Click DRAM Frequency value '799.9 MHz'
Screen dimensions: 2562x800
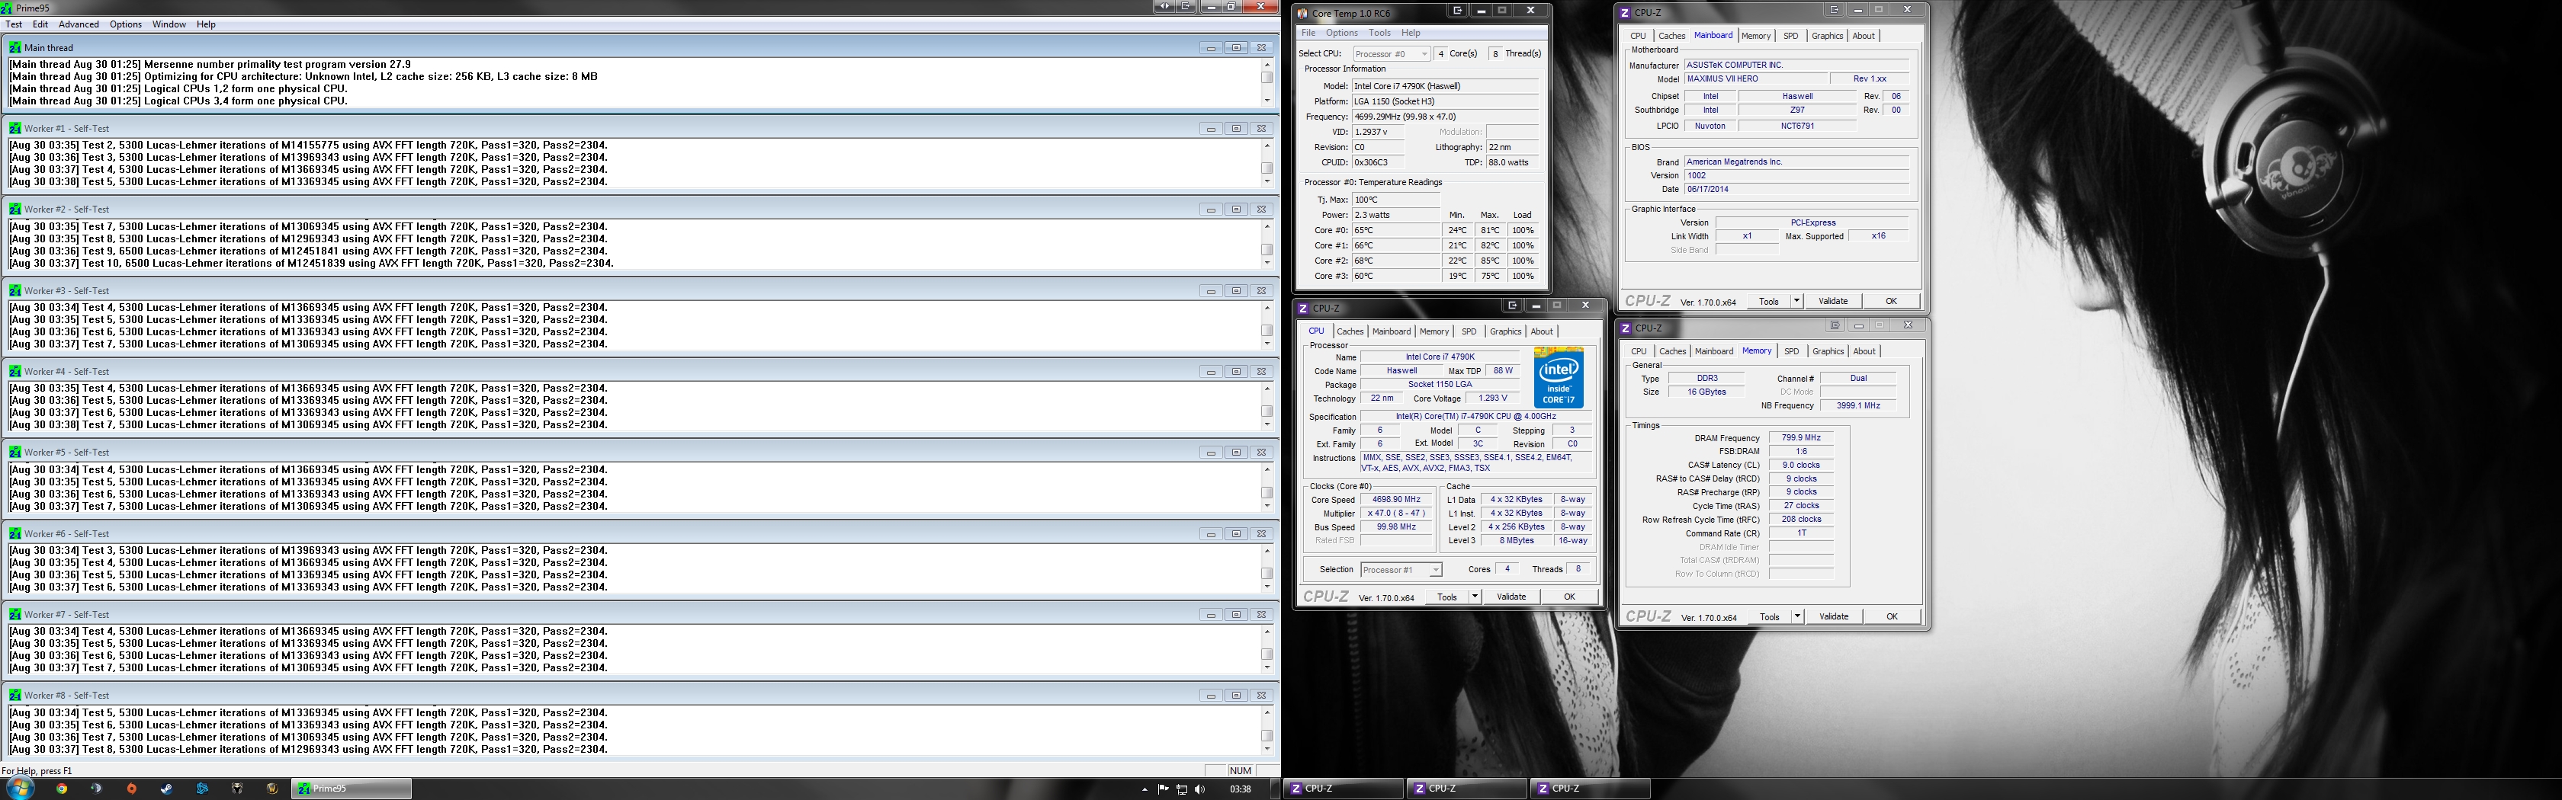click(1801, 437)
